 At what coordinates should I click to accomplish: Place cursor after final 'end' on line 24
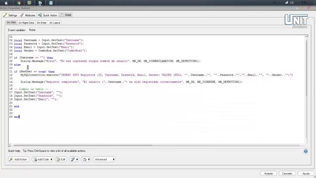pos(20,117)
